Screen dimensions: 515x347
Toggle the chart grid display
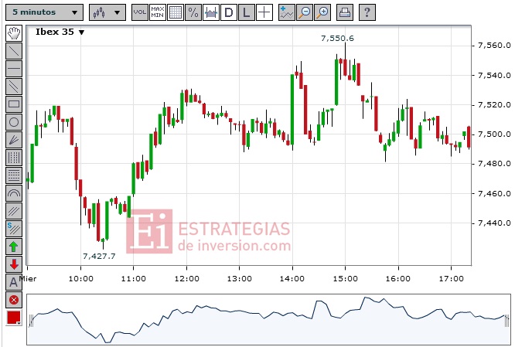(175, 12)
